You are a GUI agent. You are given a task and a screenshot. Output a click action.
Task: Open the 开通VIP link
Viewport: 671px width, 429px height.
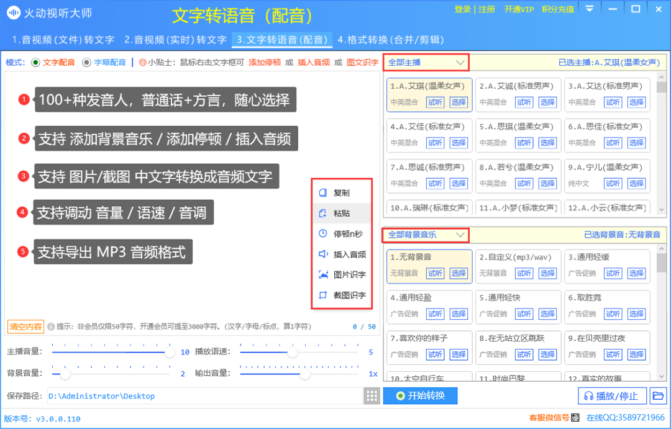click(519, 9)
